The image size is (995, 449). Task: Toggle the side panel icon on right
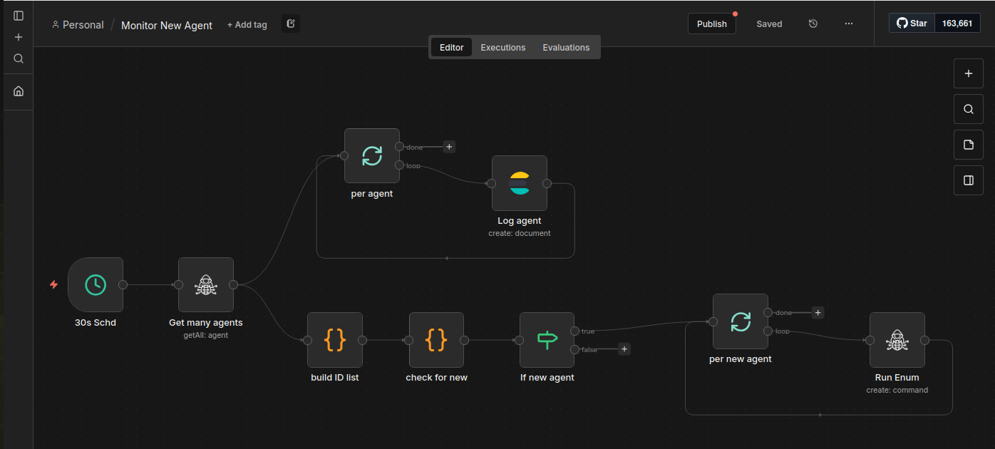(x=969, y=180)
